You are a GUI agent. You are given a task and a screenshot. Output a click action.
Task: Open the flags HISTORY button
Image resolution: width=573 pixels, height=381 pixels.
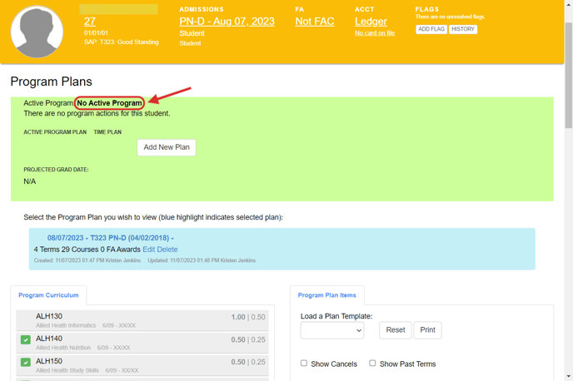click(x=463, y=29)
